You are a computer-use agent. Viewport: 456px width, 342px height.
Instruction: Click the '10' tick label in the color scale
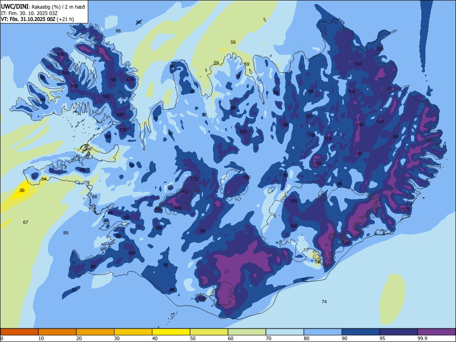coord(41,338)
